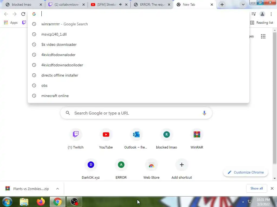Screen dimensions: 277x207
Task: Launch Firefox from the taskbar
Action: (41, 202)
